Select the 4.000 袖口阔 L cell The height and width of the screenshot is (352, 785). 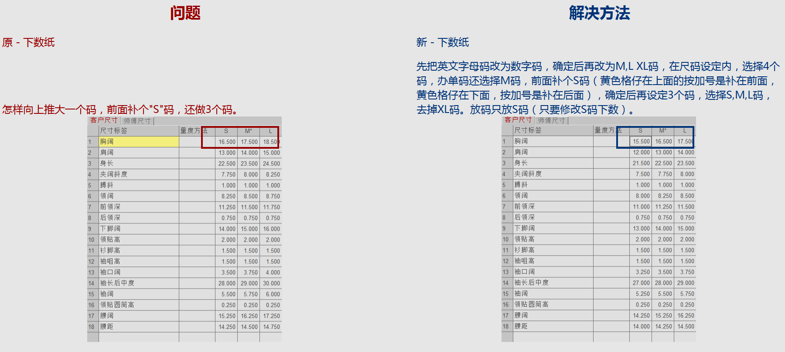(x=271, y=273)
